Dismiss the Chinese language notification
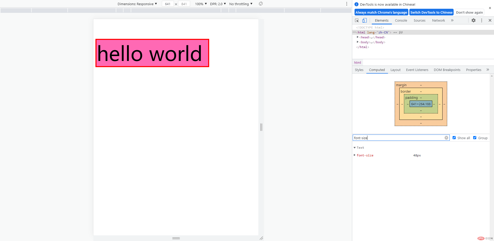This screenshot has height=241, width=494. [490, 8]
